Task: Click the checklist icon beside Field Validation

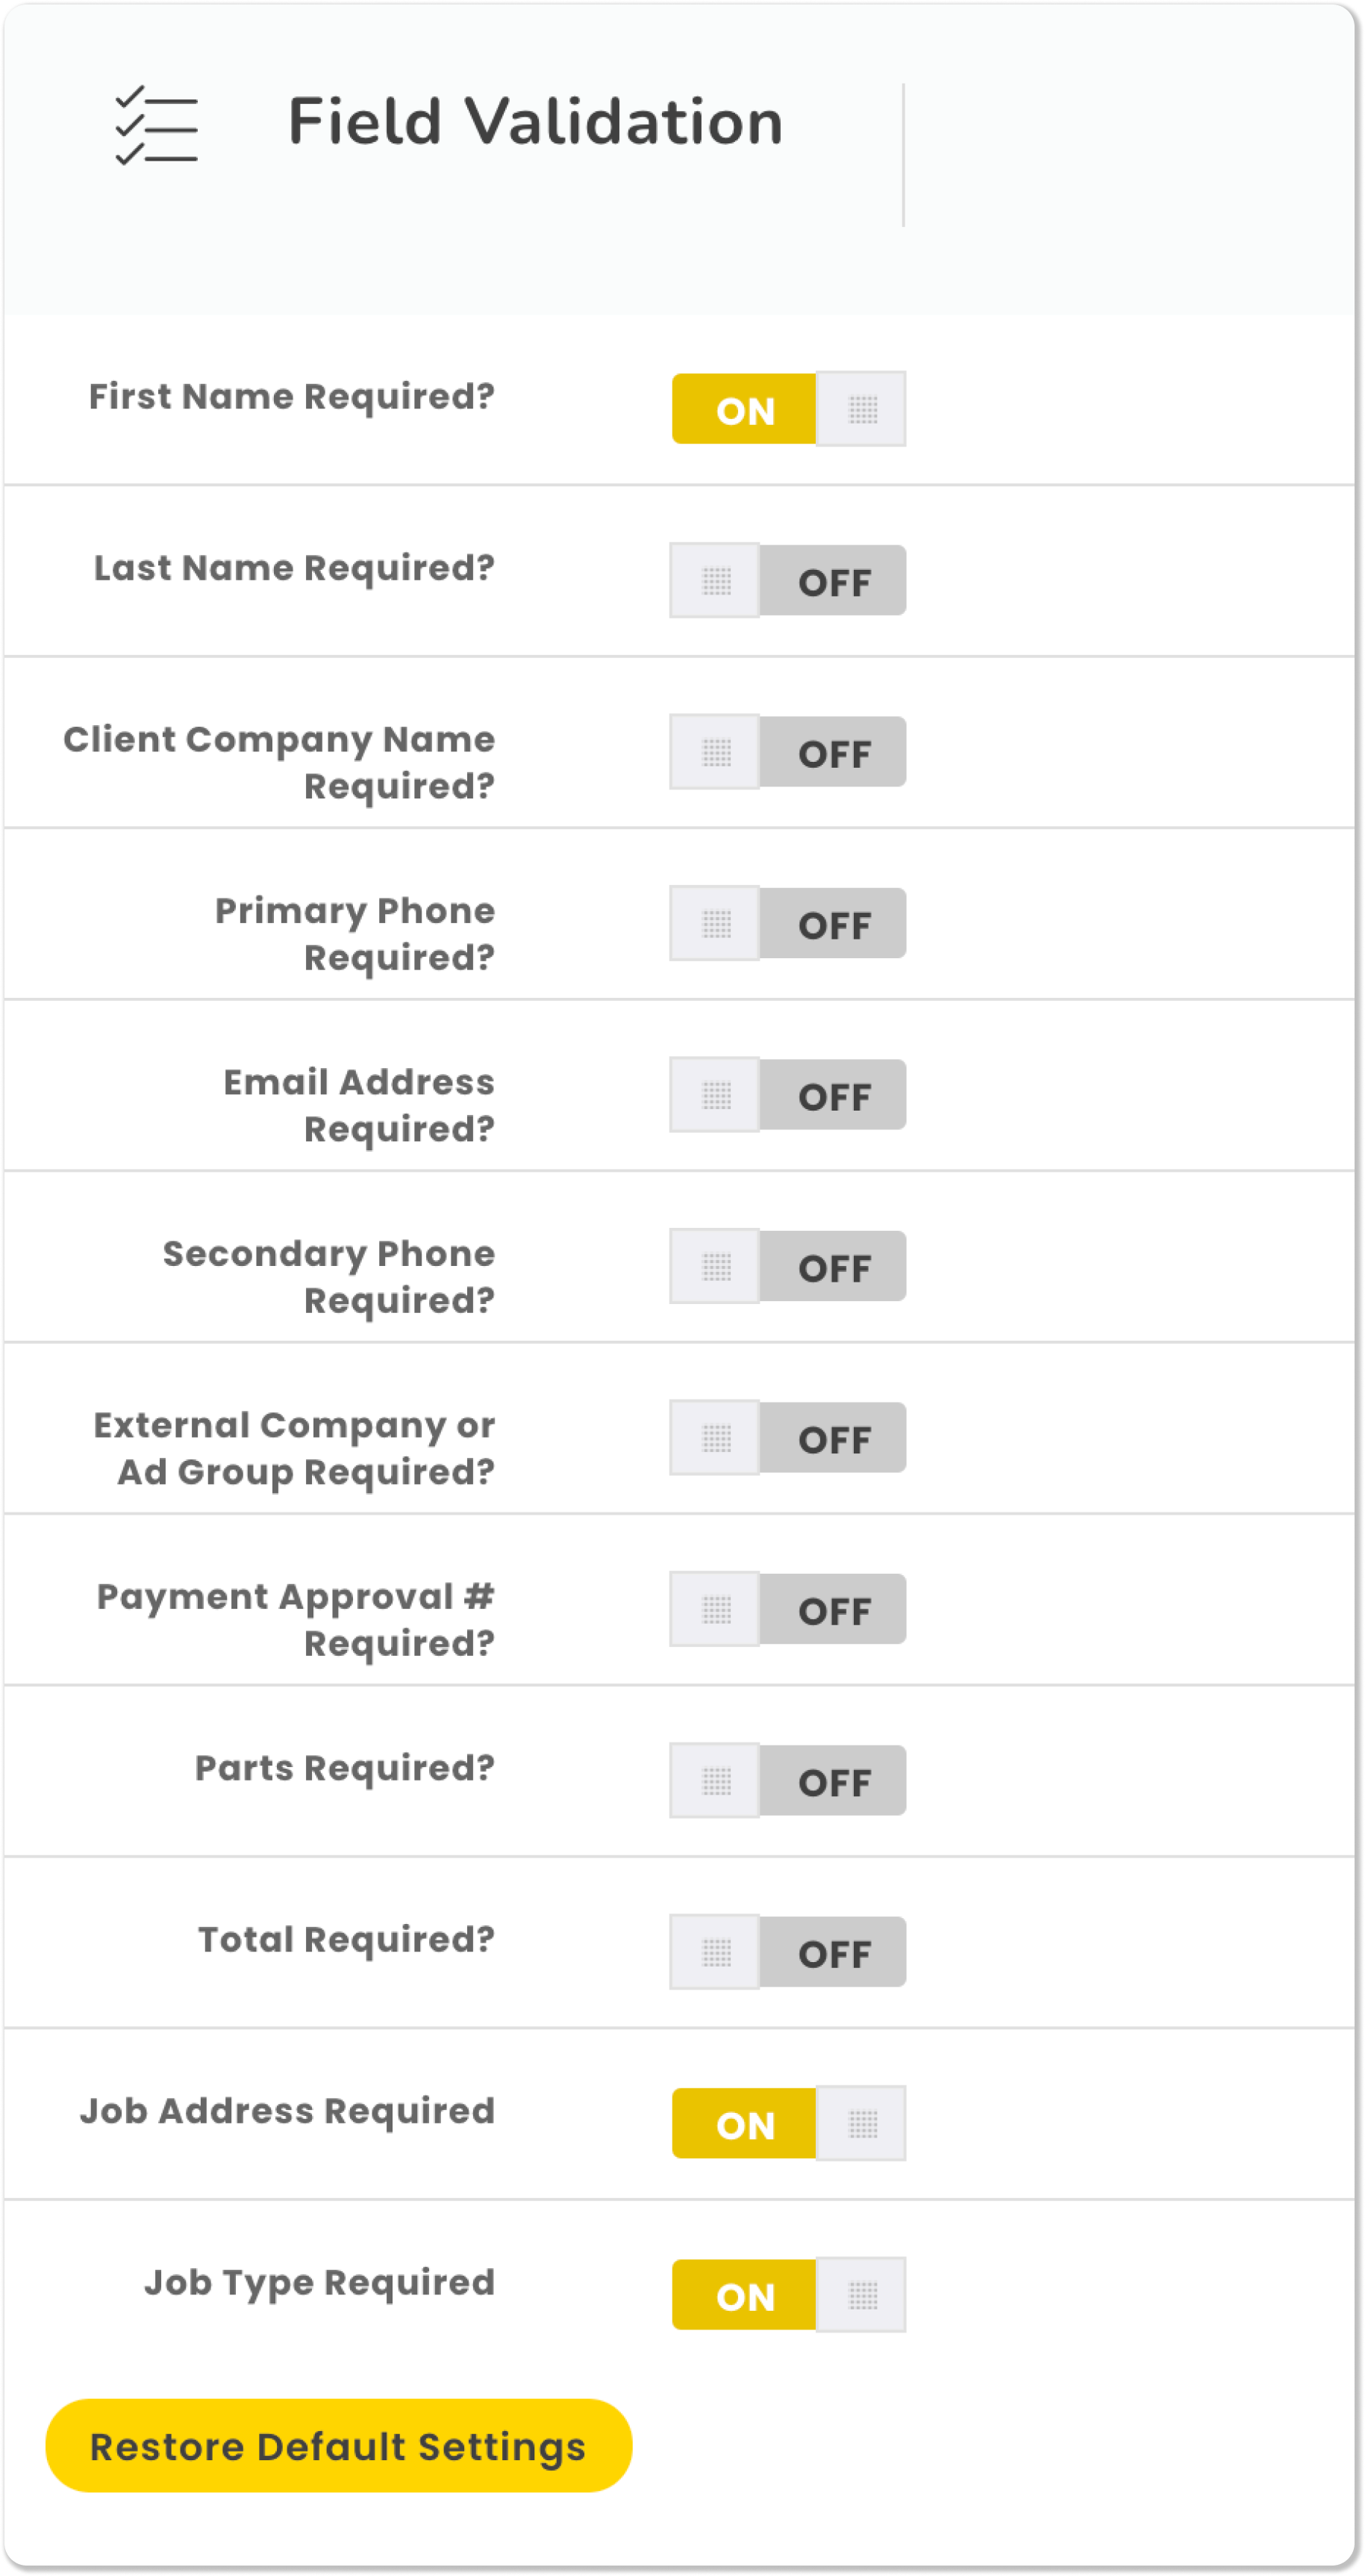Action: click(x=157, y=125)
